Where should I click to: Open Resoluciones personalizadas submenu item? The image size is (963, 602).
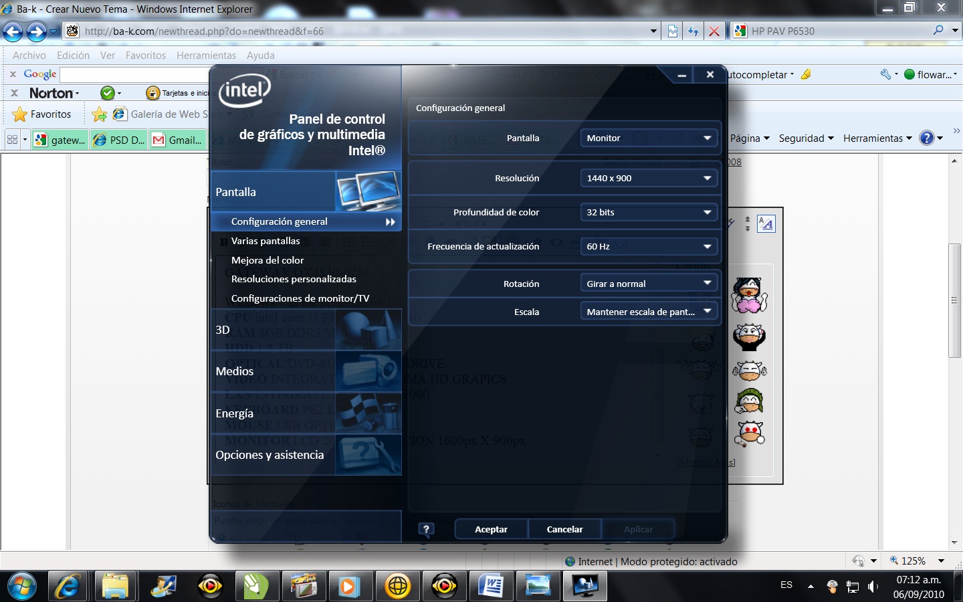coord(294,279)
